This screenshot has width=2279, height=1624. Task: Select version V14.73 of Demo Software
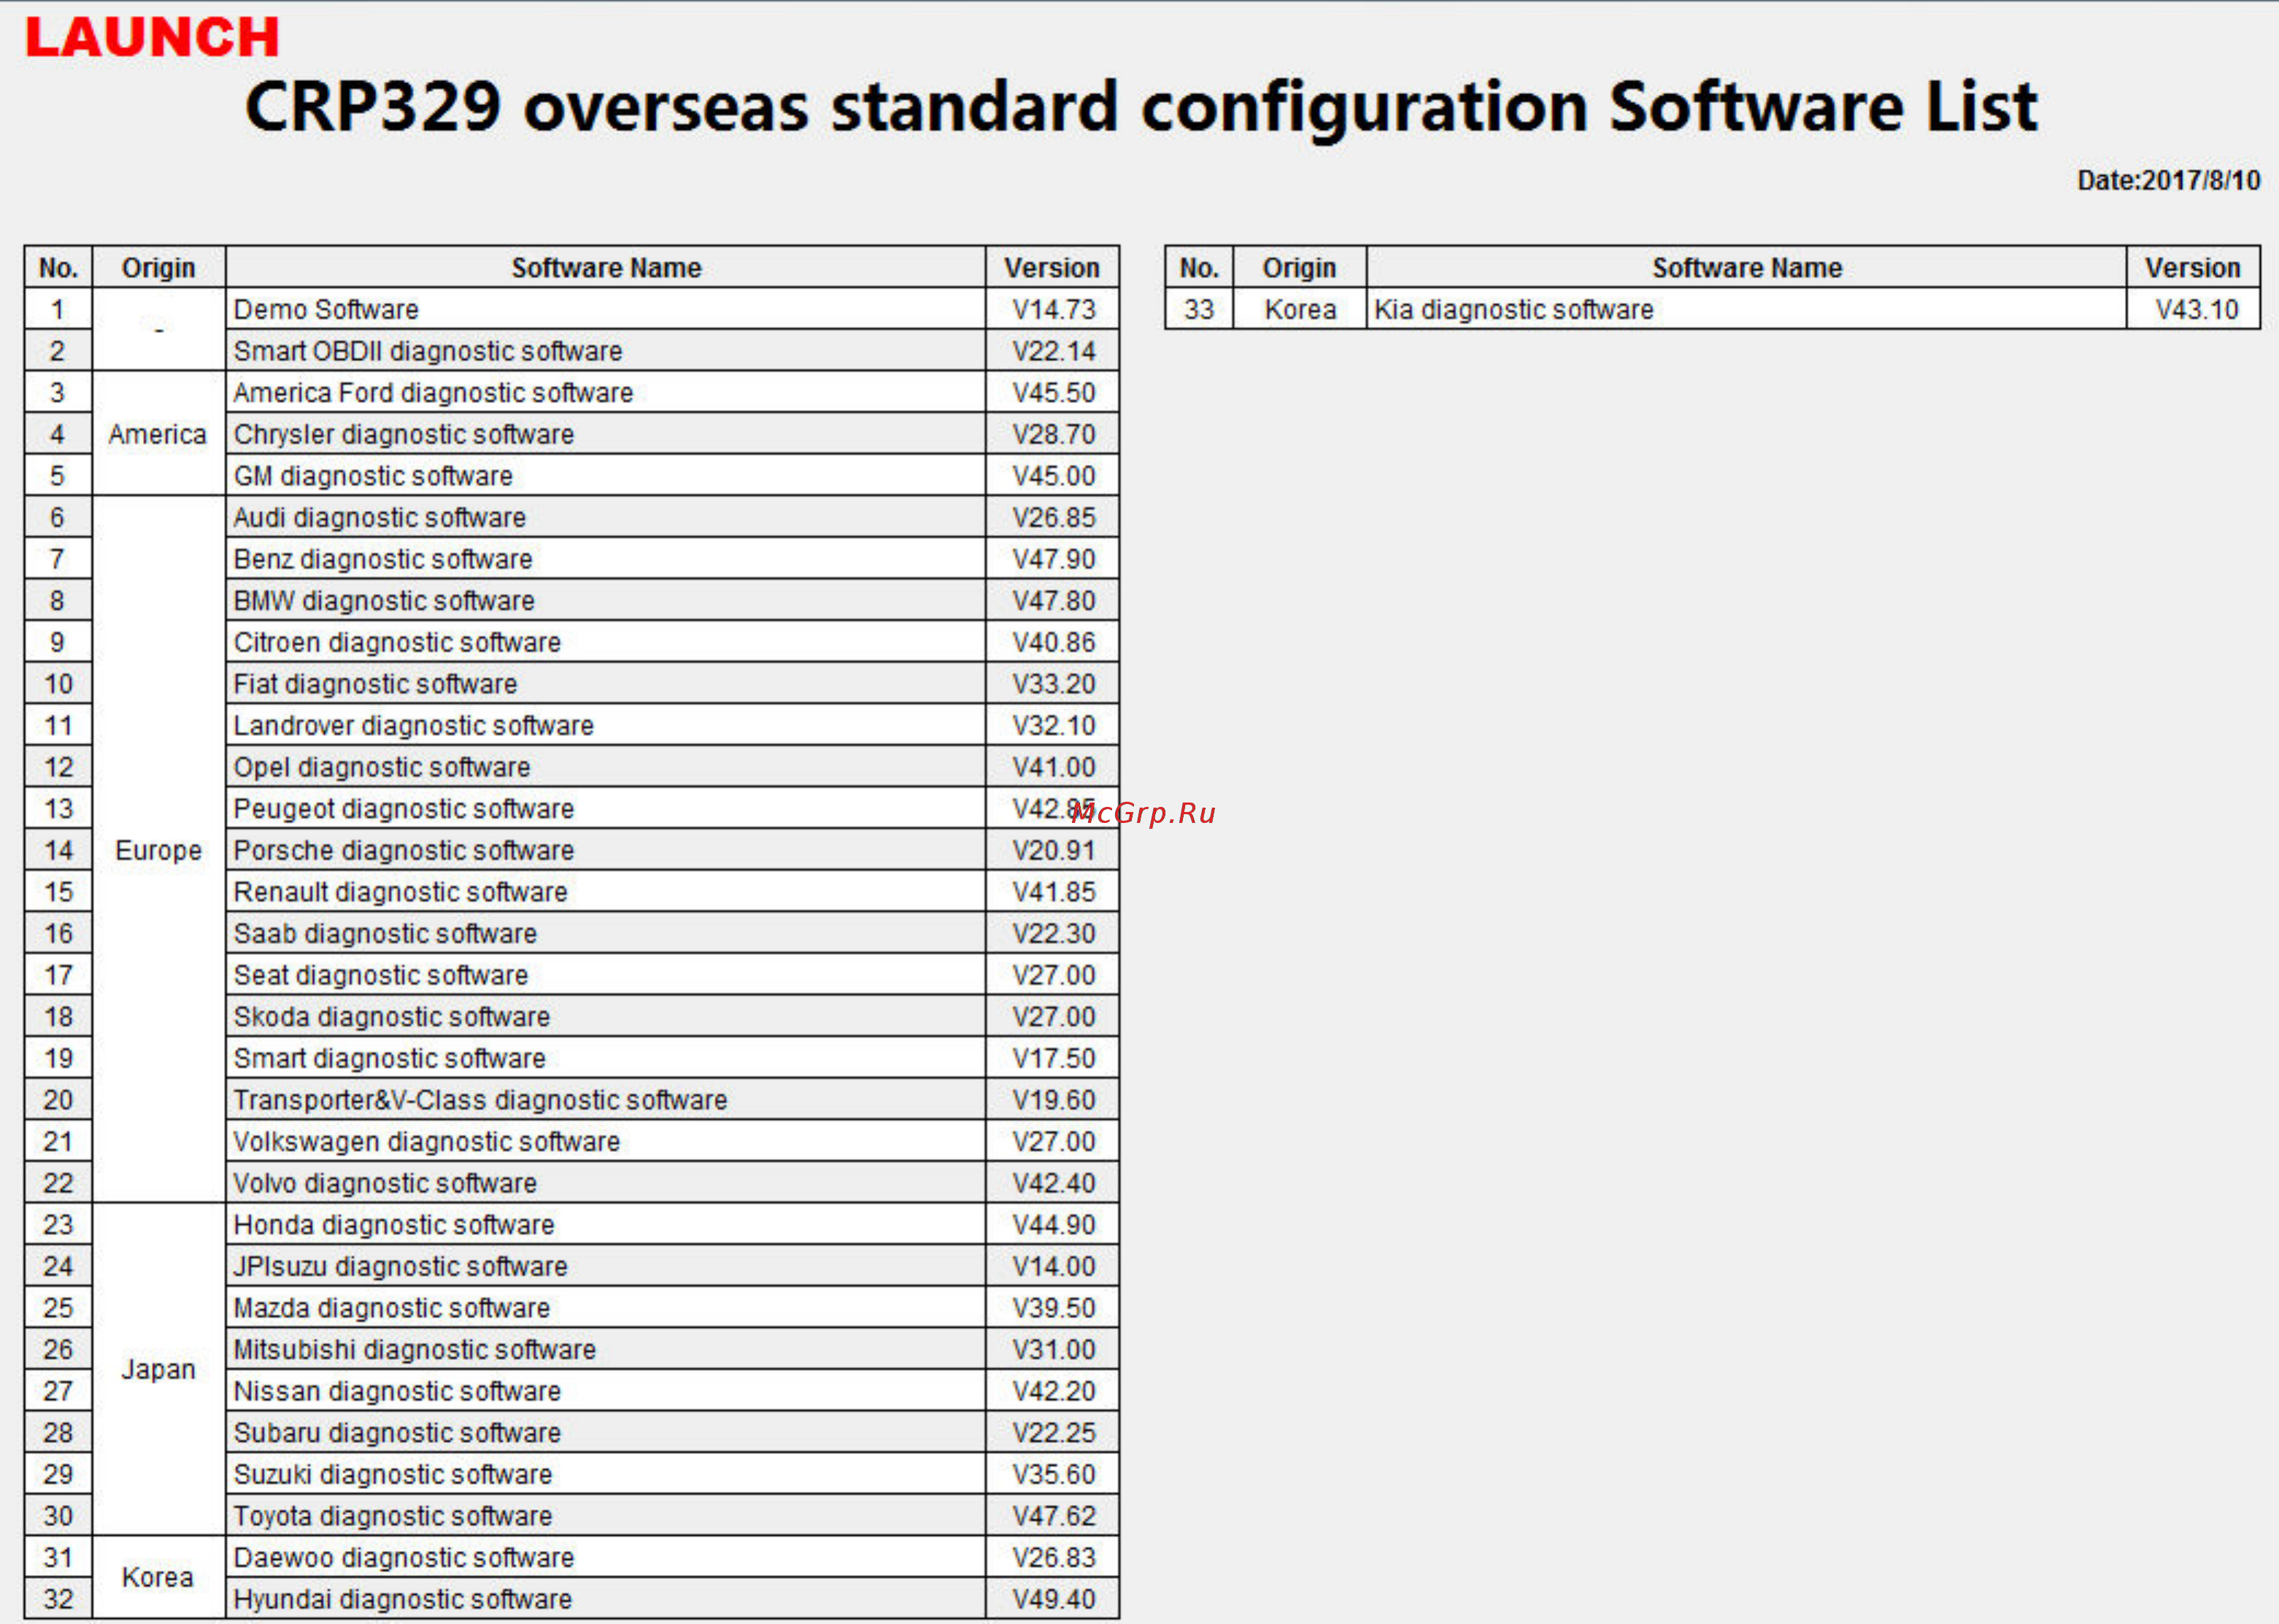(1052, 310)
